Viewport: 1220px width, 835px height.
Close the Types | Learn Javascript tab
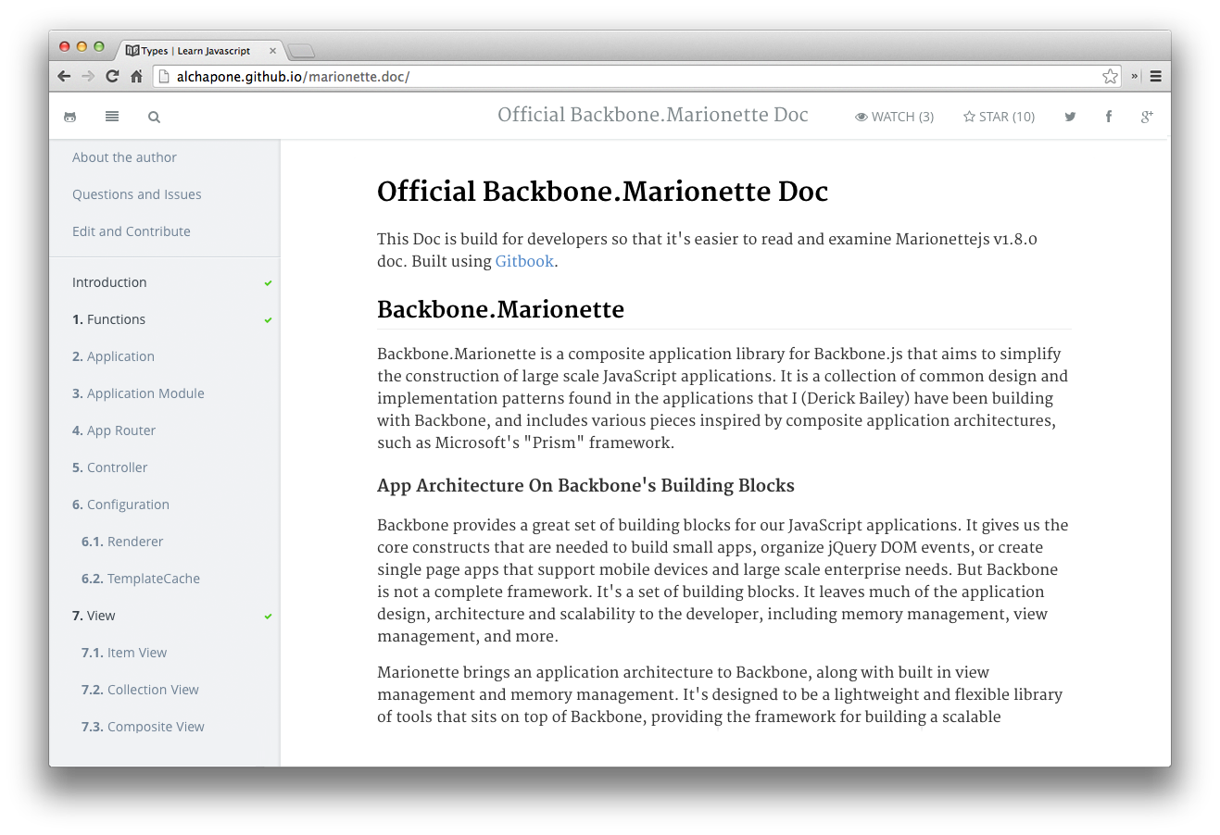272,51
